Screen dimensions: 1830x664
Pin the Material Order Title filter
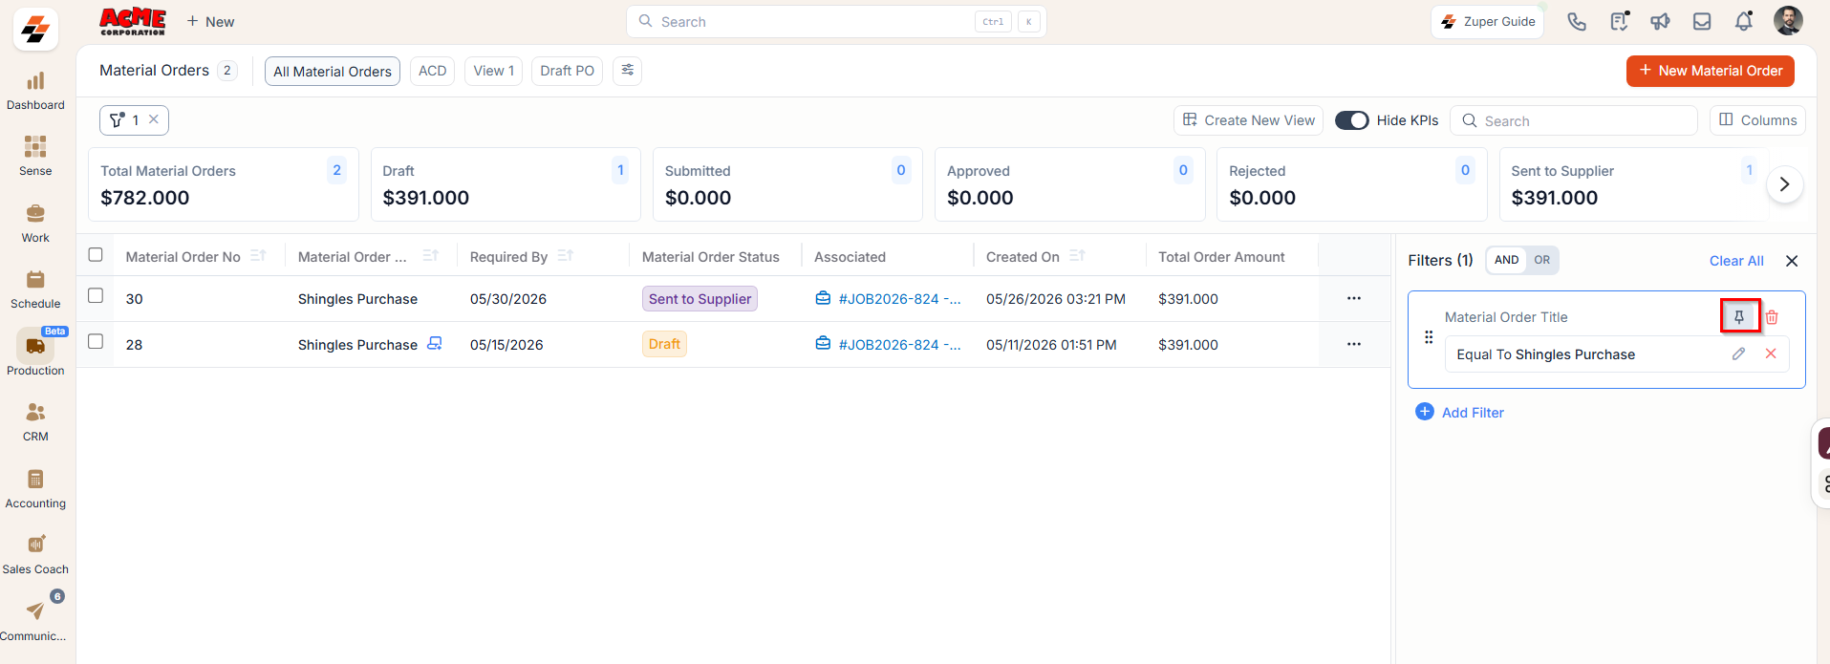tap(1739, 317)
